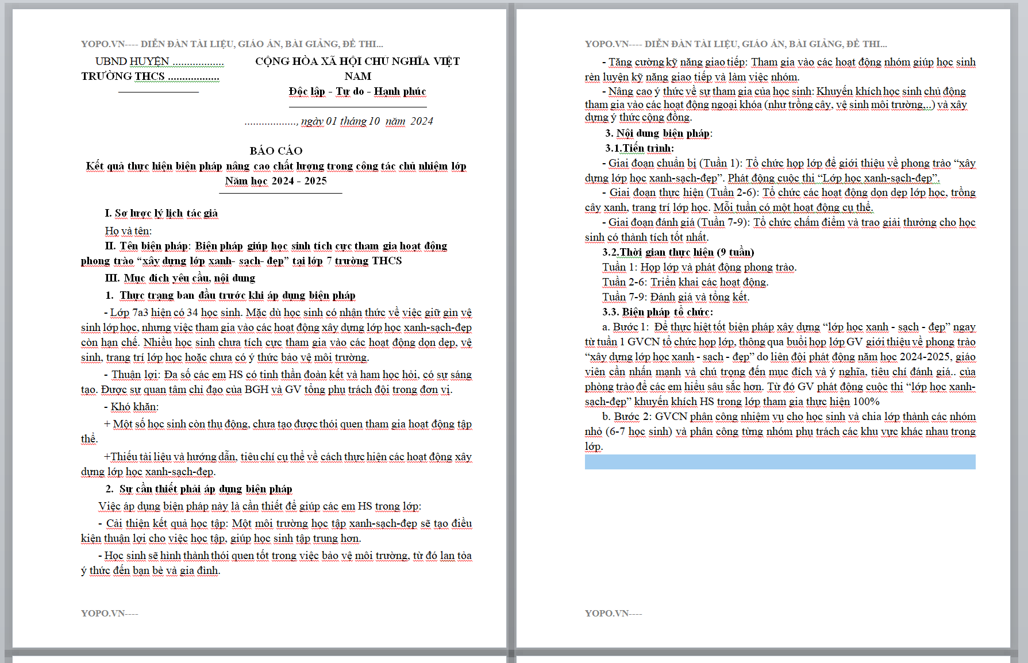Click heading '3. Nội dung biện pháp:'
The height and width of the screenshot is (663, 1028).
click(x=659, y=133)
